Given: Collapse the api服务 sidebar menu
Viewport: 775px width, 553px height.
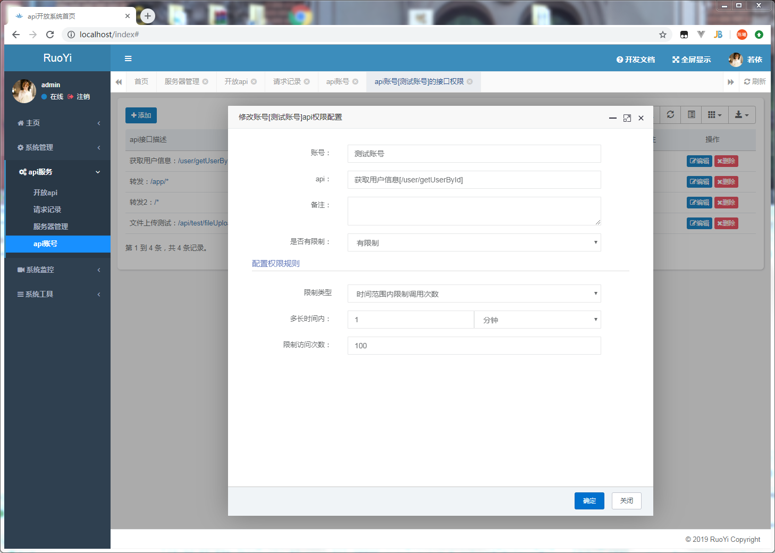Looking at the screenshot, I should pos(57,172).
